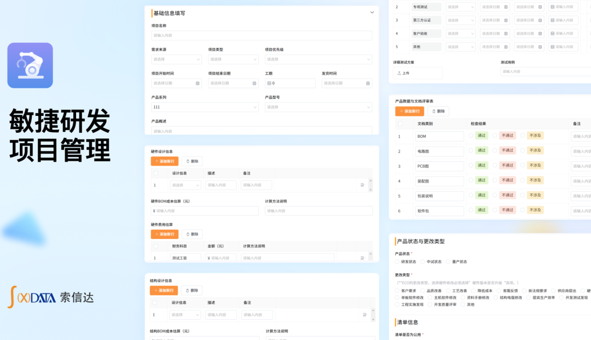Viewport: 591px width, 340px height.
Task: Click calendar icon in 发货时间 field
Action: click(368, 83)
